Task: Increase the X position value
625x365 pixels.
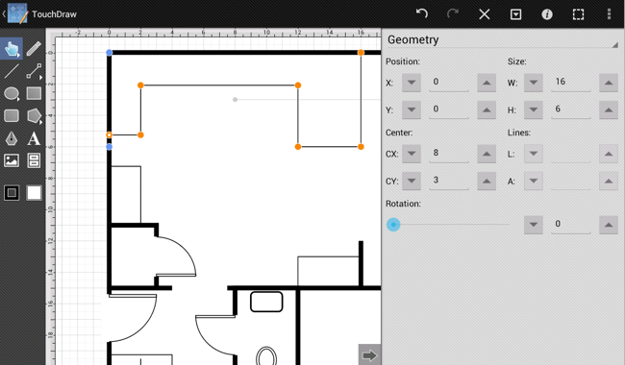Action: pyautogui.click(x=487, y=83)
